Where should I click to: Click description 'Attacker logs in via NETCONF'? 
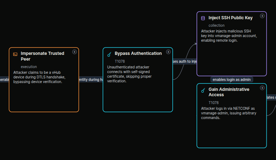point(229,113)
